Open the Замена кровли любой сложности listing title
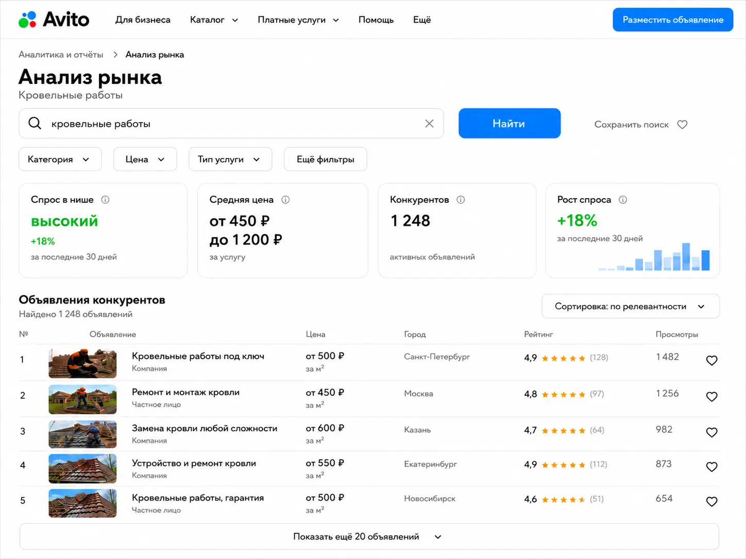 coord(205,428)
